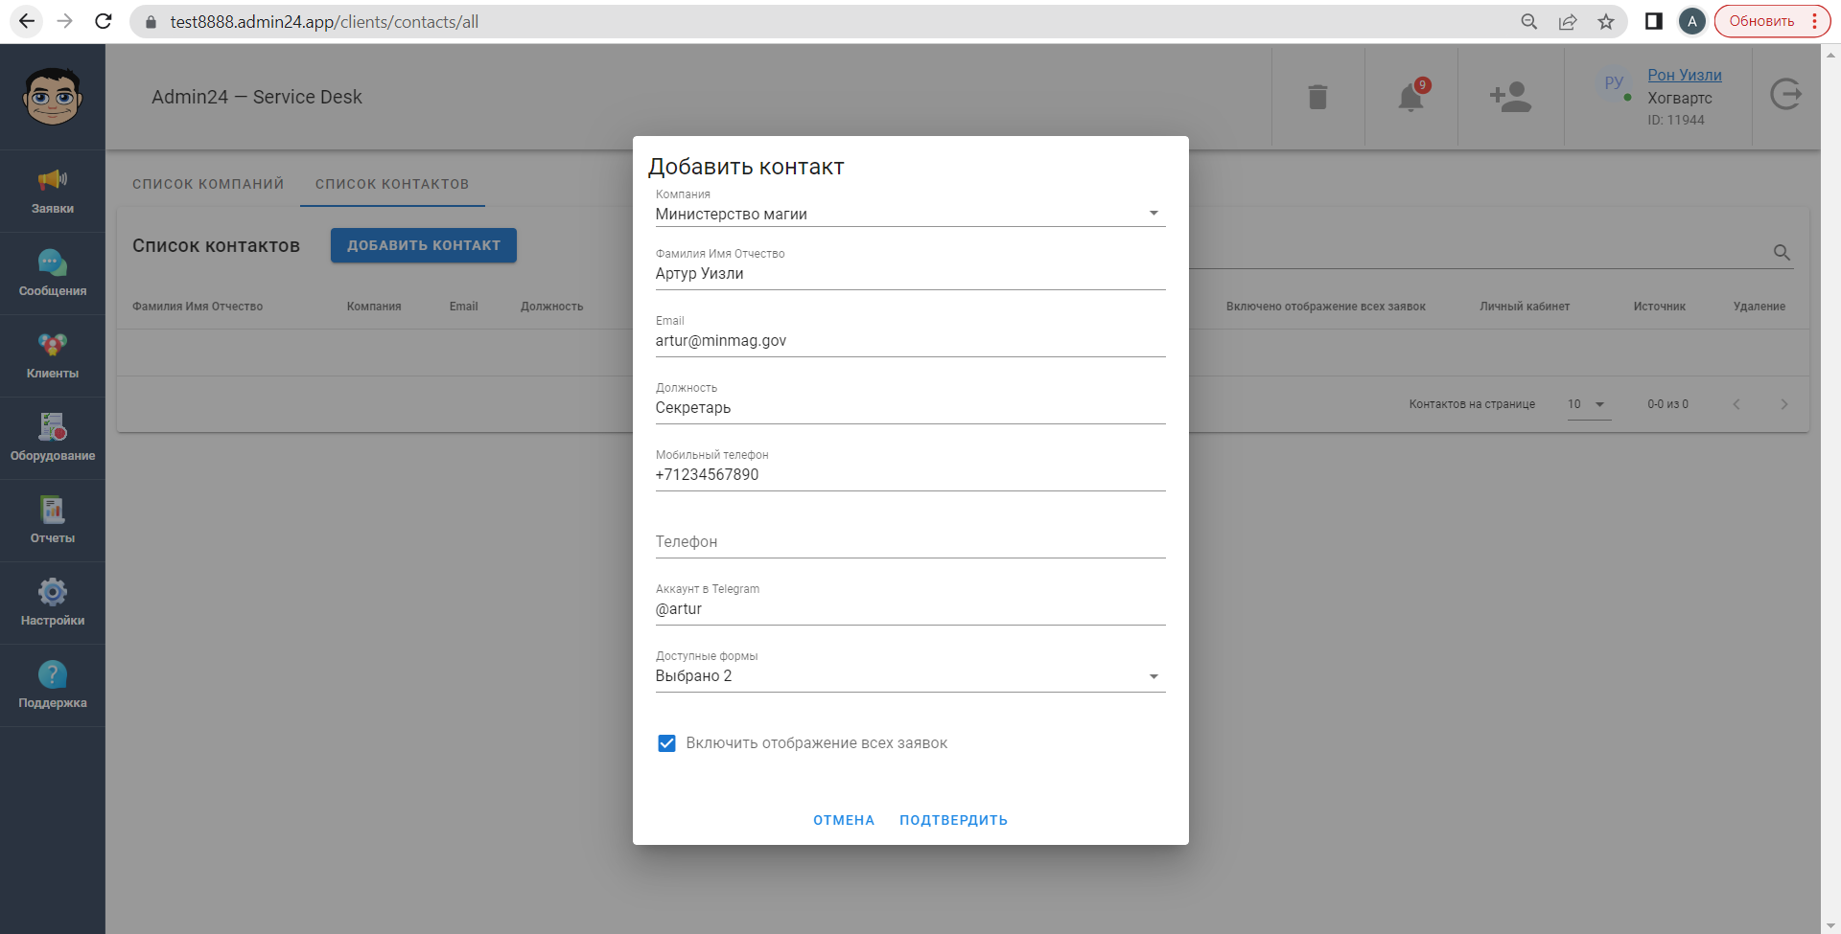Viewport: 1841px width, 934px height.
Task: Open the Заявки section in sidebar
Action: point(52,192)
